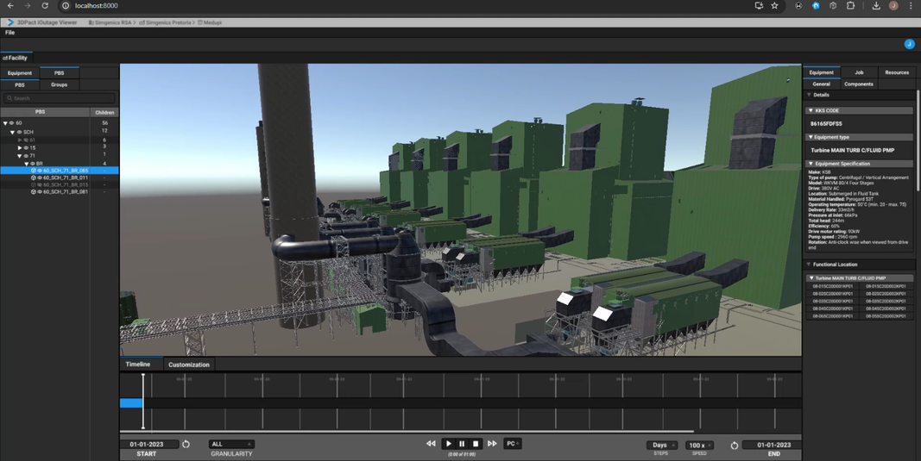The image size is (921, 461).
Task: Click the PBS search field
Action: (59, 98)
